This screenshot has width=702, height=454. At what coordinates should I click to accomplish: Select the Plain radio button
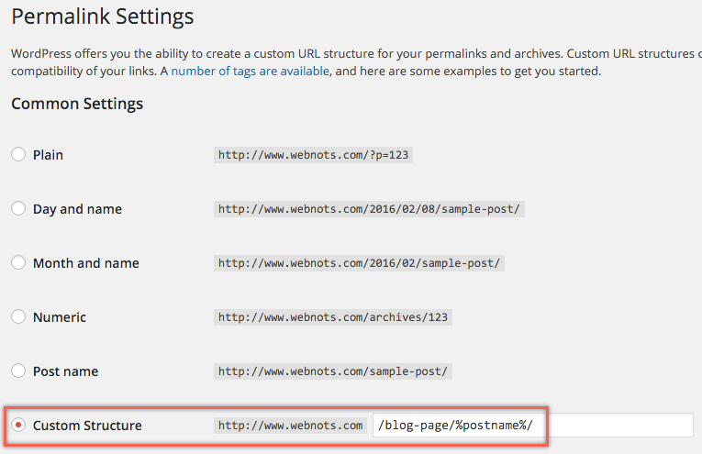pos(18,155)
